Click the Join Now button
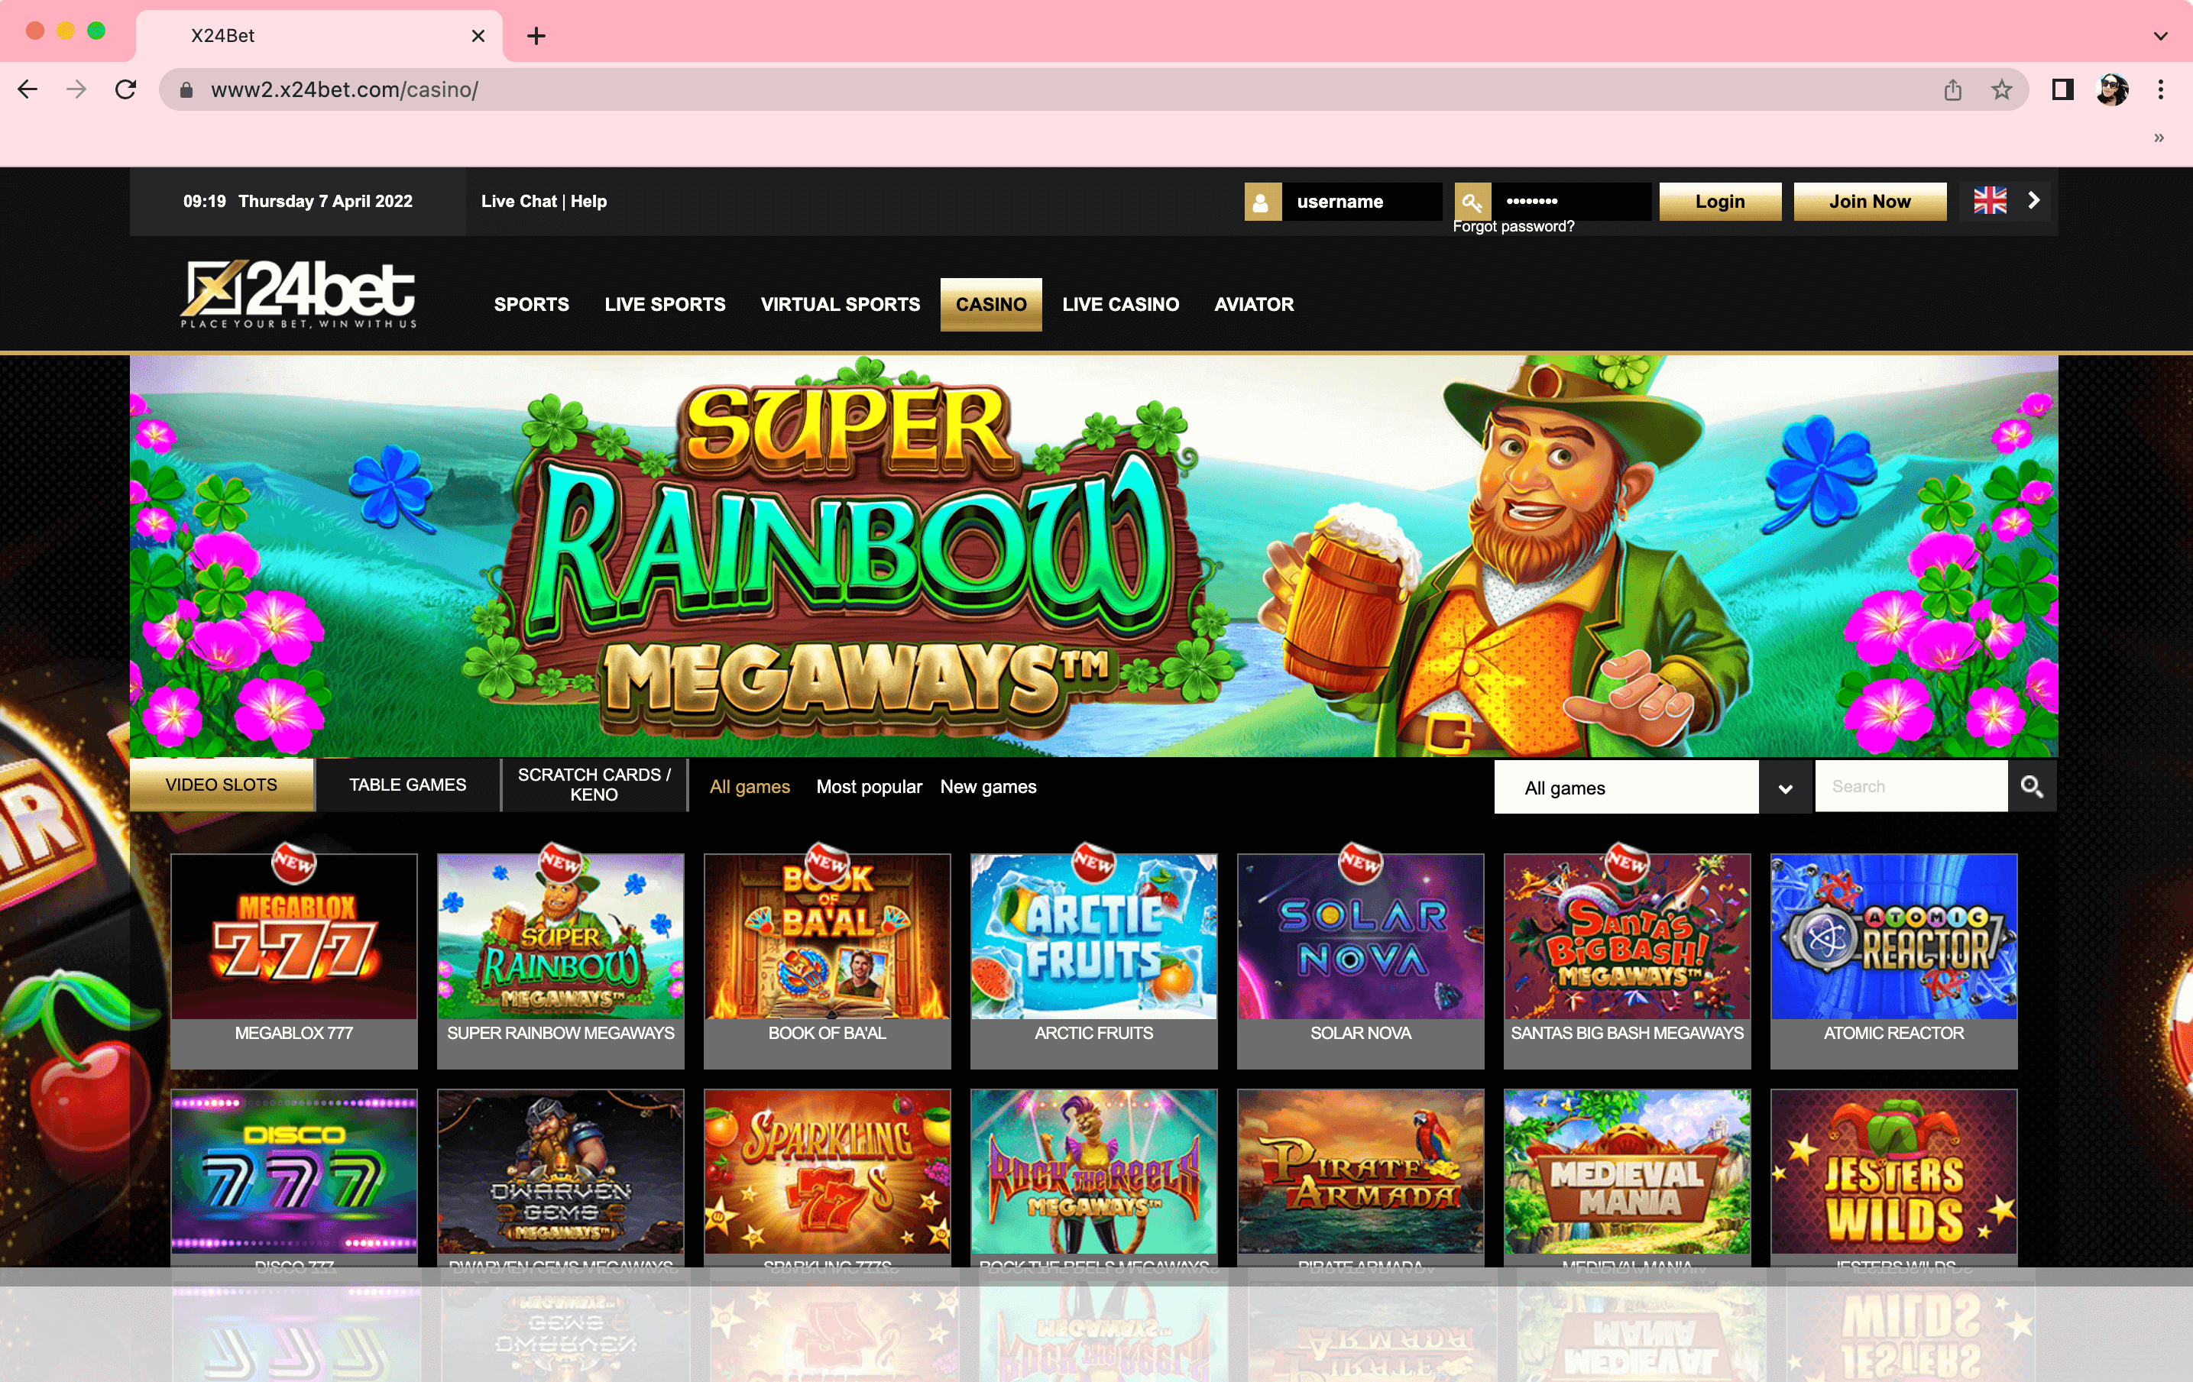 (1869, 201)
